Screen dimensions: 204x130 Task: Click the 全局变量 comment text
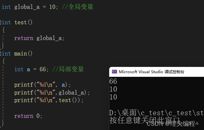[x=81, y=7]
